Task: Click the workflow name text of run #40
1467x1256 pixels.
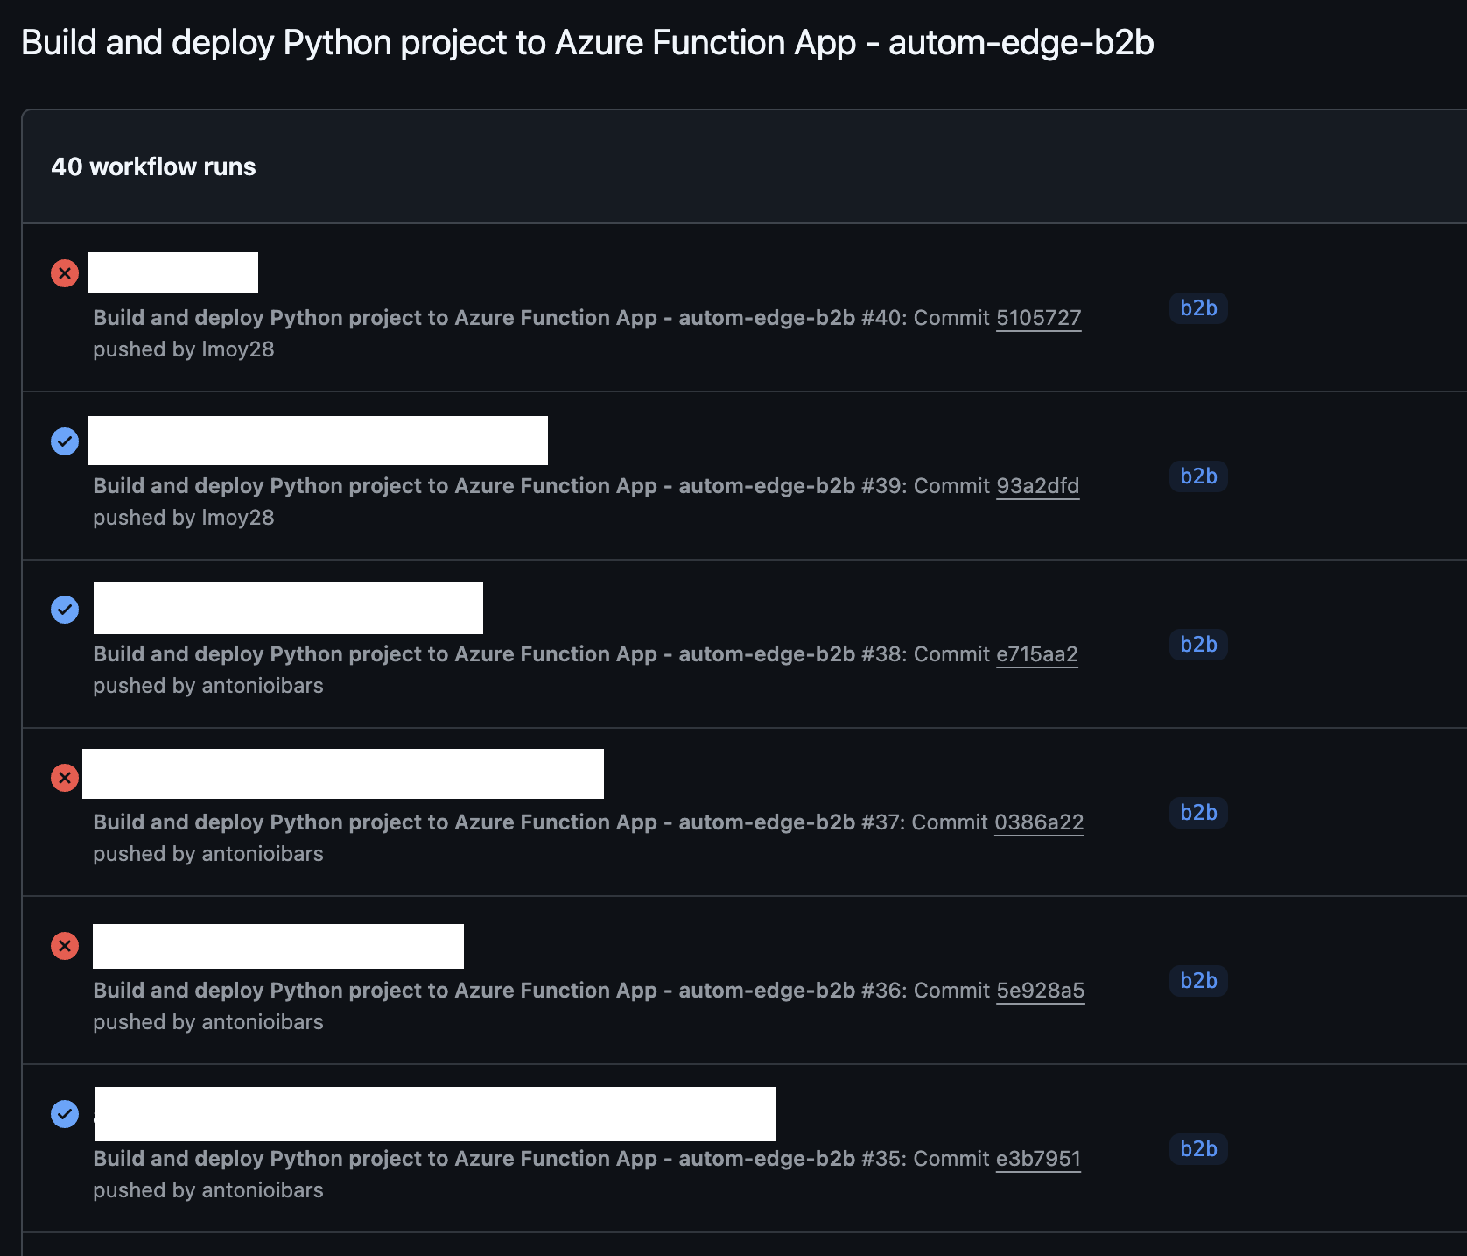Action: (474, 318)
